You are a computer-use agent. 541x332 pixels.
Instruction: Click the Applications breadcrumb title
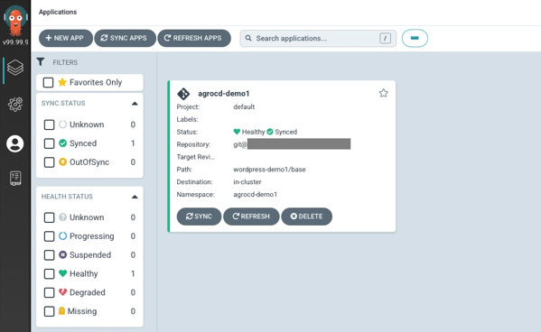tap(58, 12)
